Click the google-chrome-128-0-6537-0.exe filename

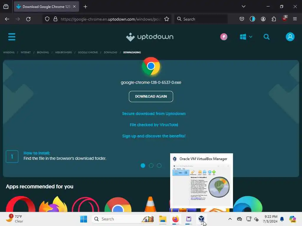[x=151, y=82]
